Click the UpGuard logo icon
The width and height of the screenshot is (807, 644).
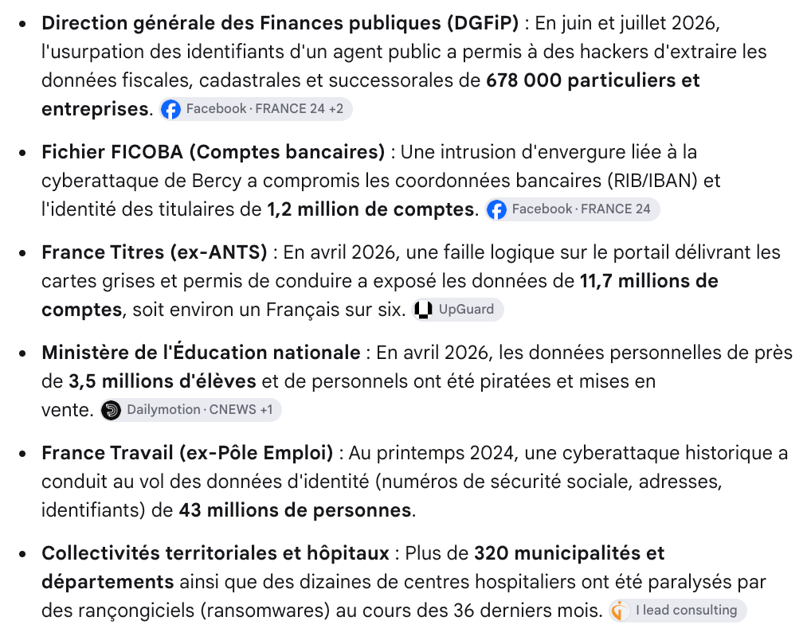coord(423,310)
